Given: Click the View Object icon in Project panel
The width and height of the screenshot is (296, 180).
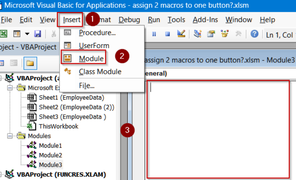Looking at the screenshot, I should point(13,63).
